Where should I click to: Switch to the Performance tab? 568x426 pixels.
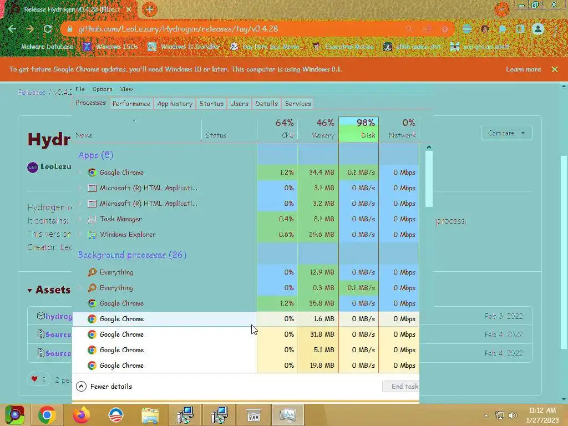click(x=131, y=104)
